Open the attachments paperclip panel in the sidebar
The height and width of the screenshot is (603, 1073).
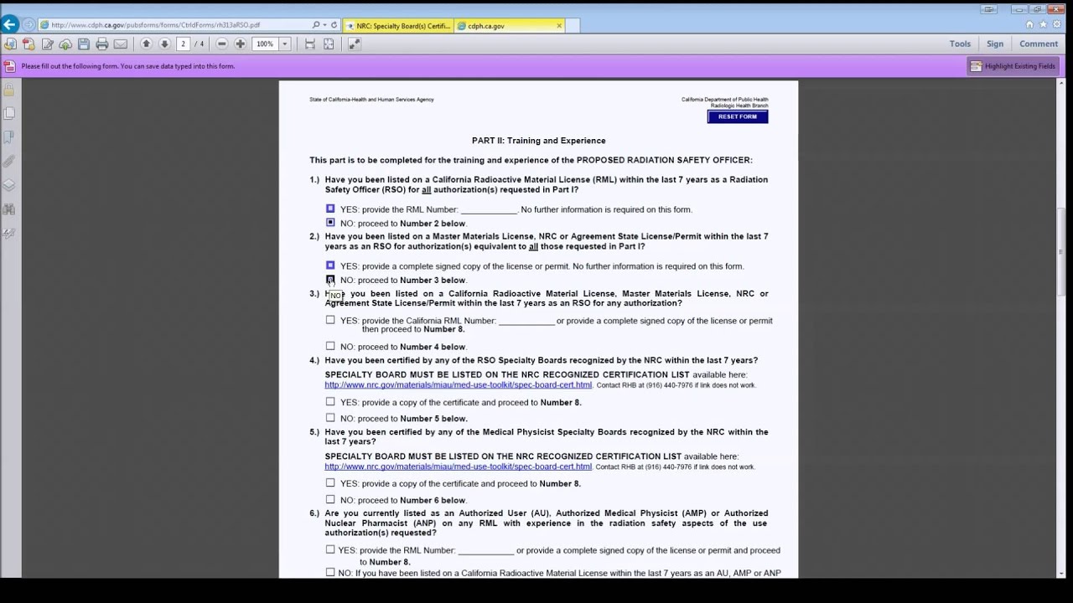(9, 161)
